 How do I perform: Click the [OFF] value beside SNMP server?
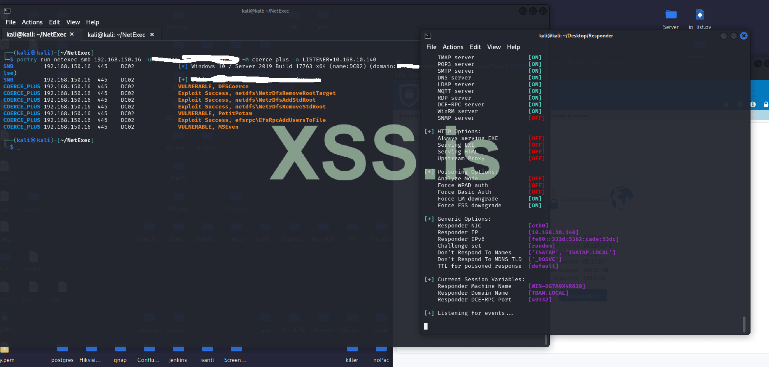pyautogui.click(x=537, y=118)
